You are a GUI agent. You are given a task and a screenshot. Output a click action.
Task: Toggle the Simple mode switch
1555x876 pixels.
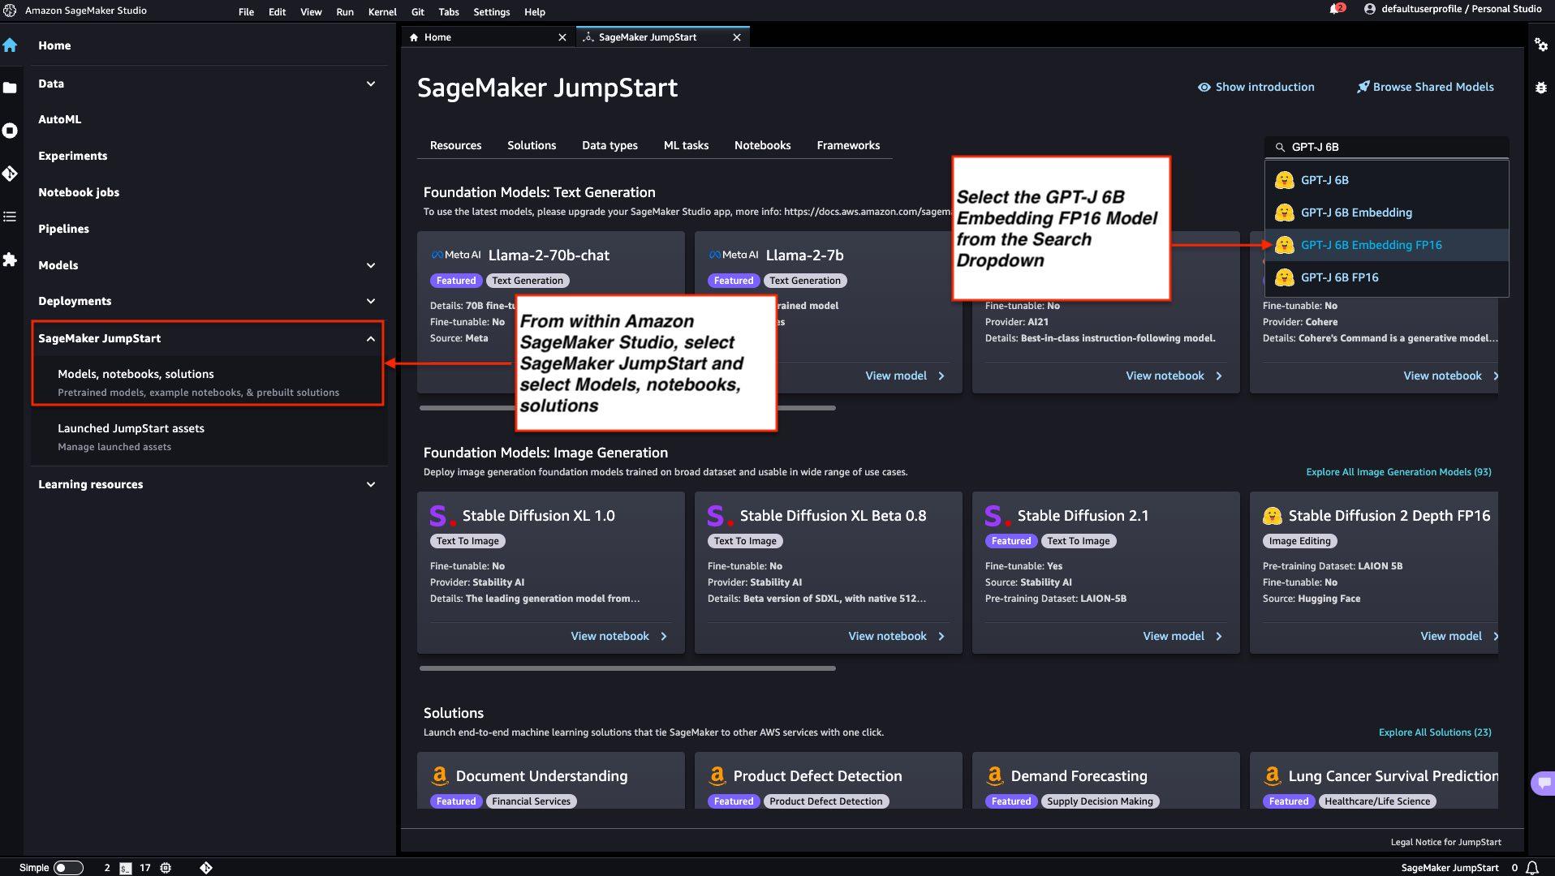tap(68, 868)
